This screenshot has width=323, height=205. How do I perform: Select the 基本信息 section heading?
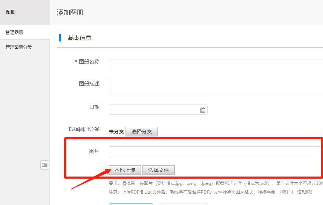(80, 38)
